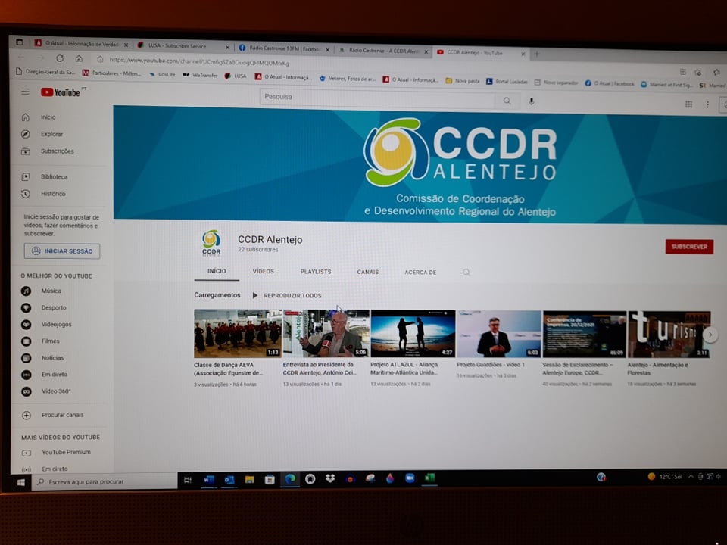Click the CCDR Alentejo channel avatar
Viewport: 727px width, 545px height.
(211, 243)
